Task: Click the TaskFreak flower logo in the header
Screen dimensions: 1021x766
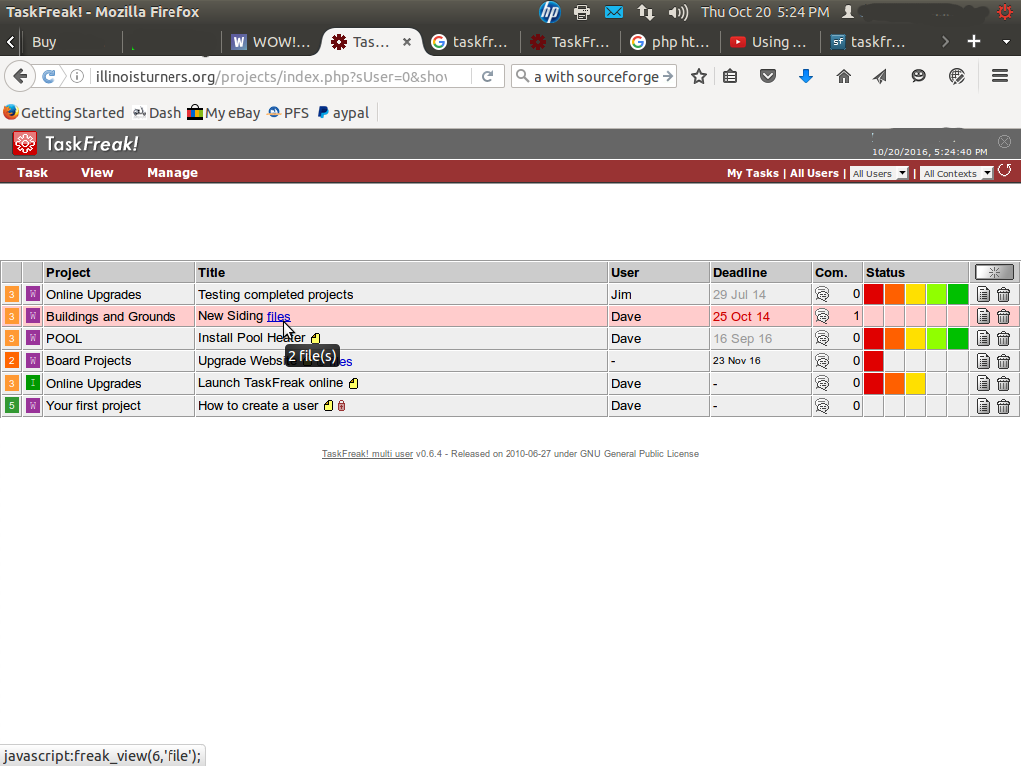Action: coord(27,143)
